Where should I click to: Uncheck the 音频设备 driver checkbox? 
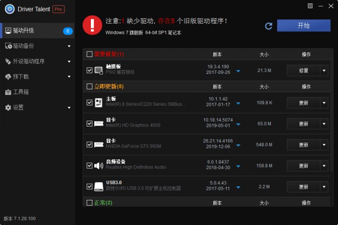point(89,166)
